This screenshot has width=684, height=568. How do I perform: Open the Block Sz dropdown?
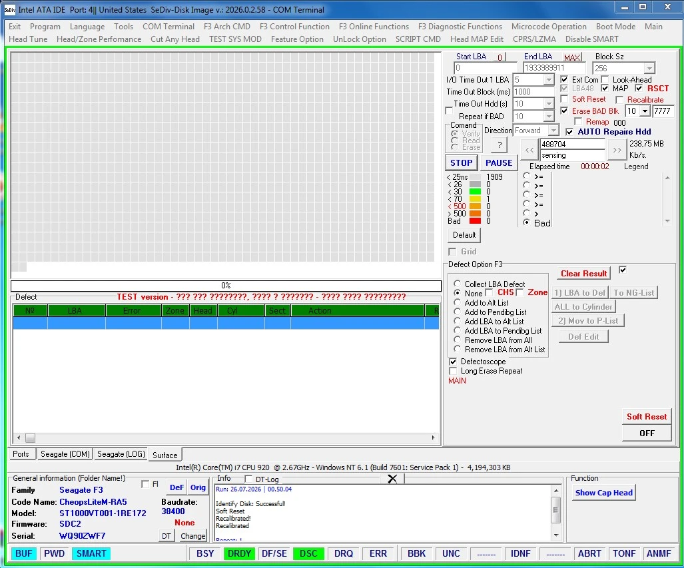tap(649, 68)
